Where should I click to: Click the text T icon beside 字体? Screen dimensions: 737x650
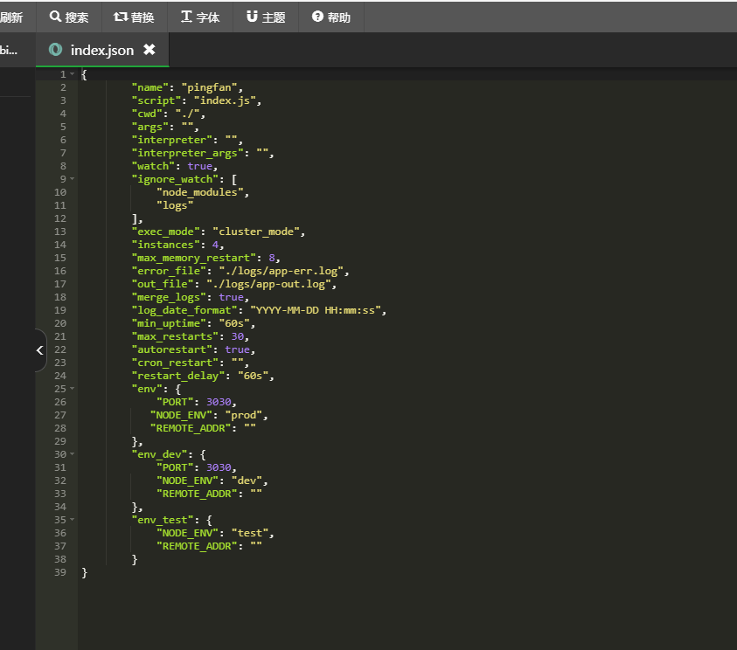(x=186, y=17)
